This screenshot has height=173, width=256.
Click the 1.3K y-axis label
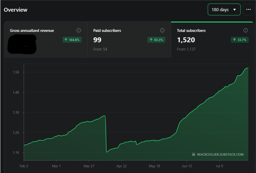16,113
